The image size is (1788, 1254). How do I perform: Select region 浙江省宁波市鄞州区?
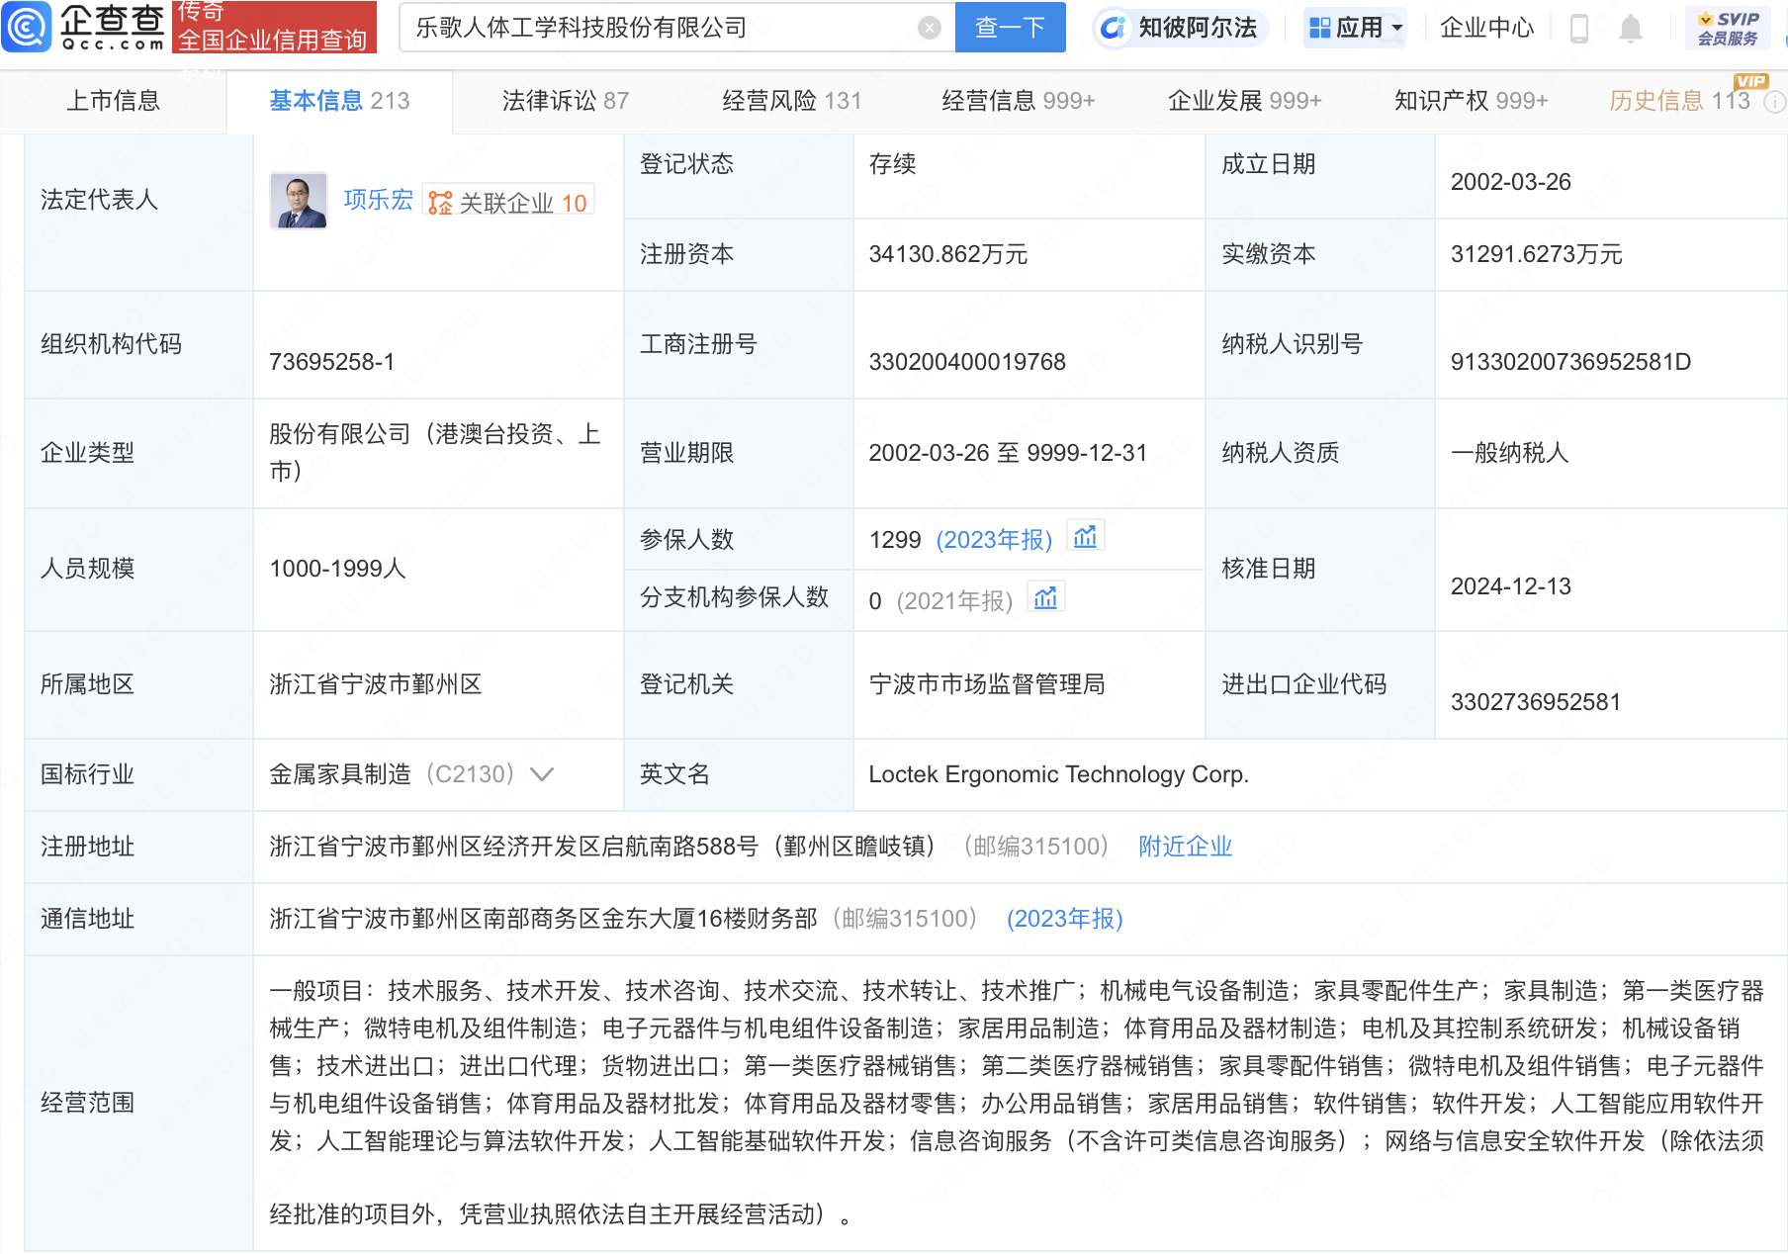coord(375,684)
